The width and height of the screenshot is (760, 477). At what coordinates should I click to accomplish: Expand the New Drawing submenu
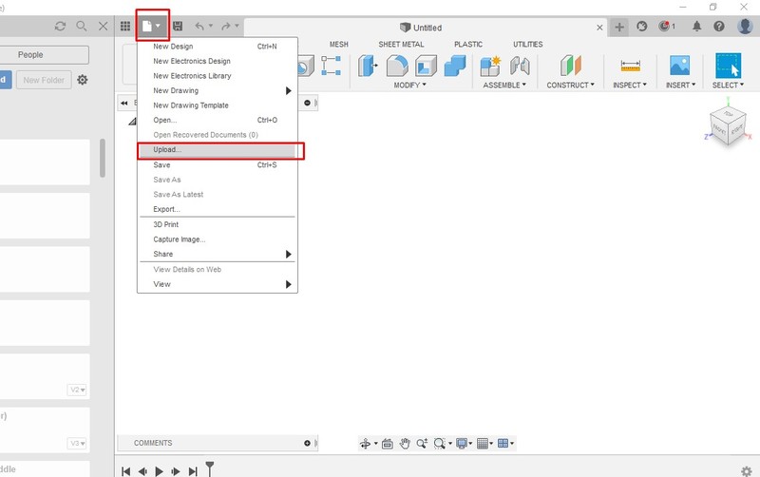[x=218, y=90]
